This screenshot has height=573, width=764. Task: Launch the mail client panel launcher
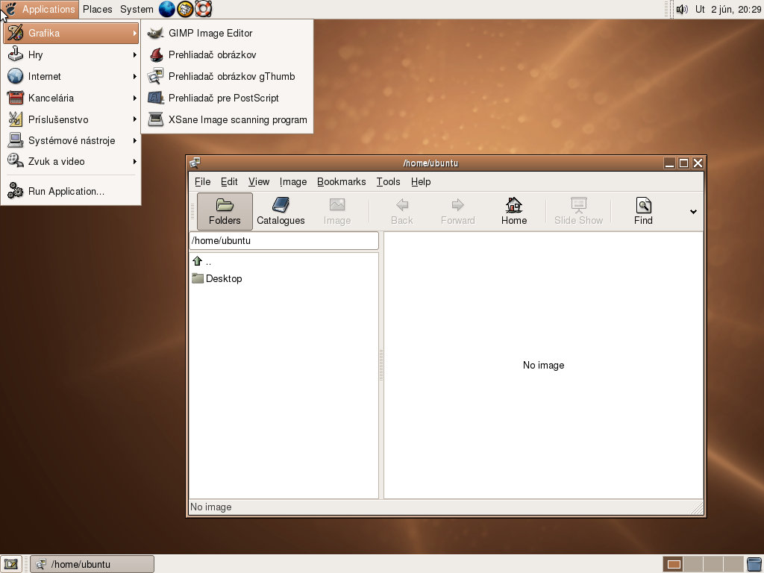tap(185, 9)
